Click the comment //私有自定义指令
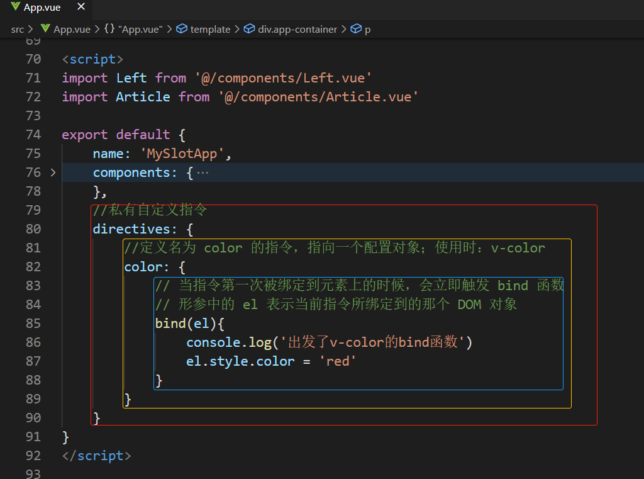Image resolution: width=644 pixels, height=479 pixels. point(150,210)
